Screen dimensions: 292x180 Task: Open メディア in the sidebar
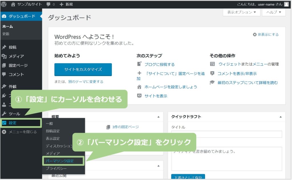16,56
